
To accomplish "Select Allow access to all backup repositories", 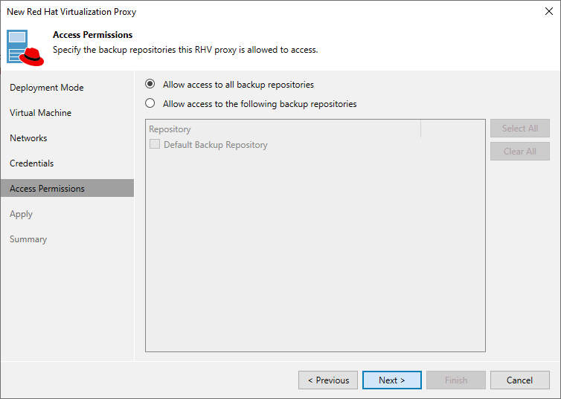I will (150, 85).
